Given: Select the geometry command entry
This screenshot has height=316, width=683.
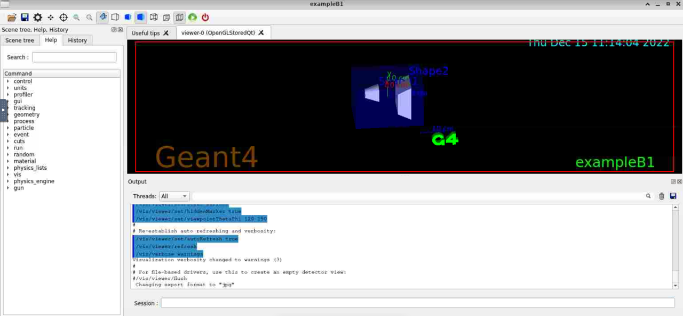Looking at the screenshot, I should coord(27,115).
